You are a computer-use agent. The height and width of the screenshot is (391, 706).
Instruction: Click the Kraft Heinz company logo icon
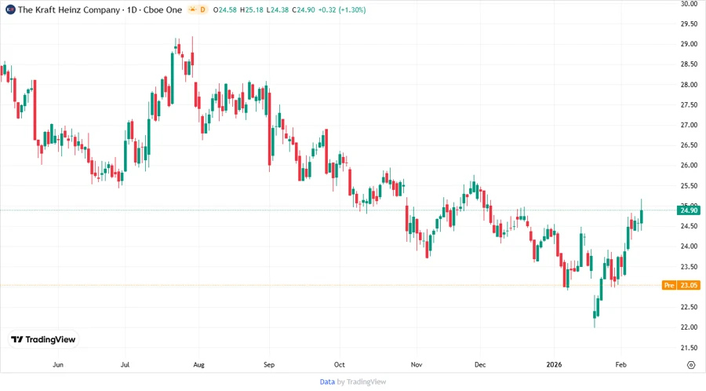click(10, 9)
